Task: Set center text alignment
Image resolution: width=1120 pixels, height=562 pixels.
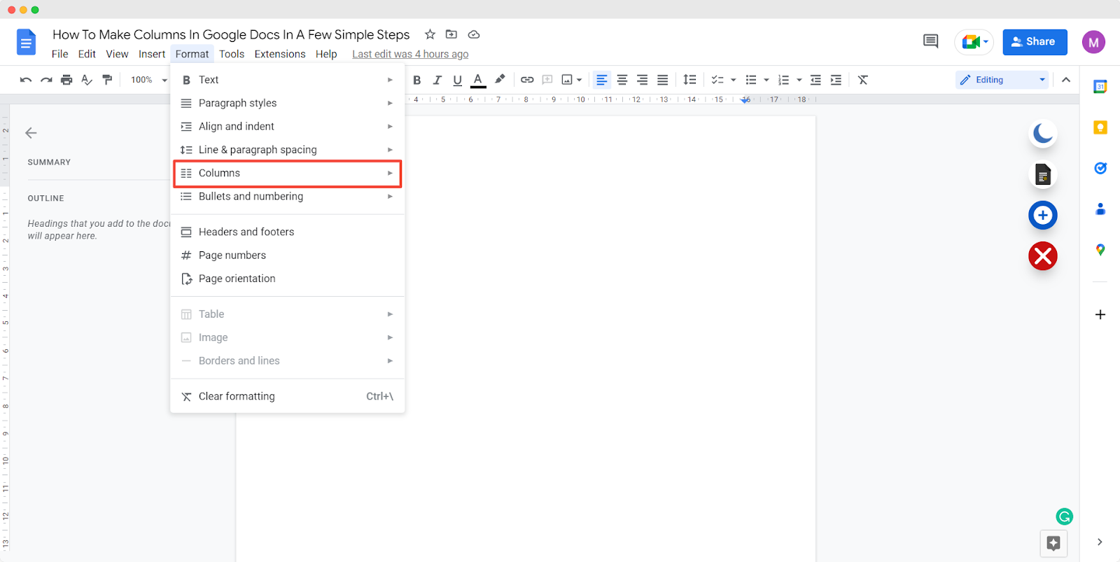Action: 622,80
